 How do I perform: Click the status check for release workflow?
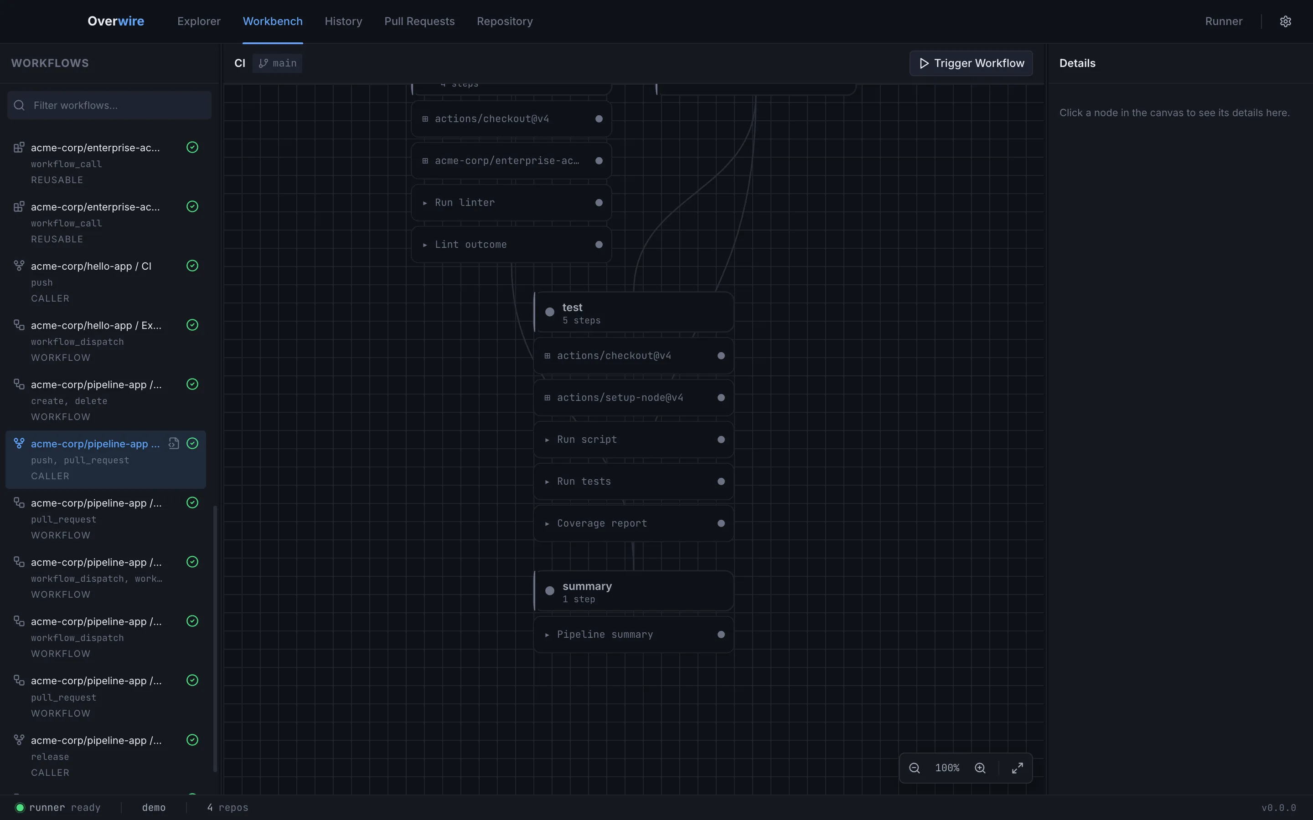coord(192,740)
